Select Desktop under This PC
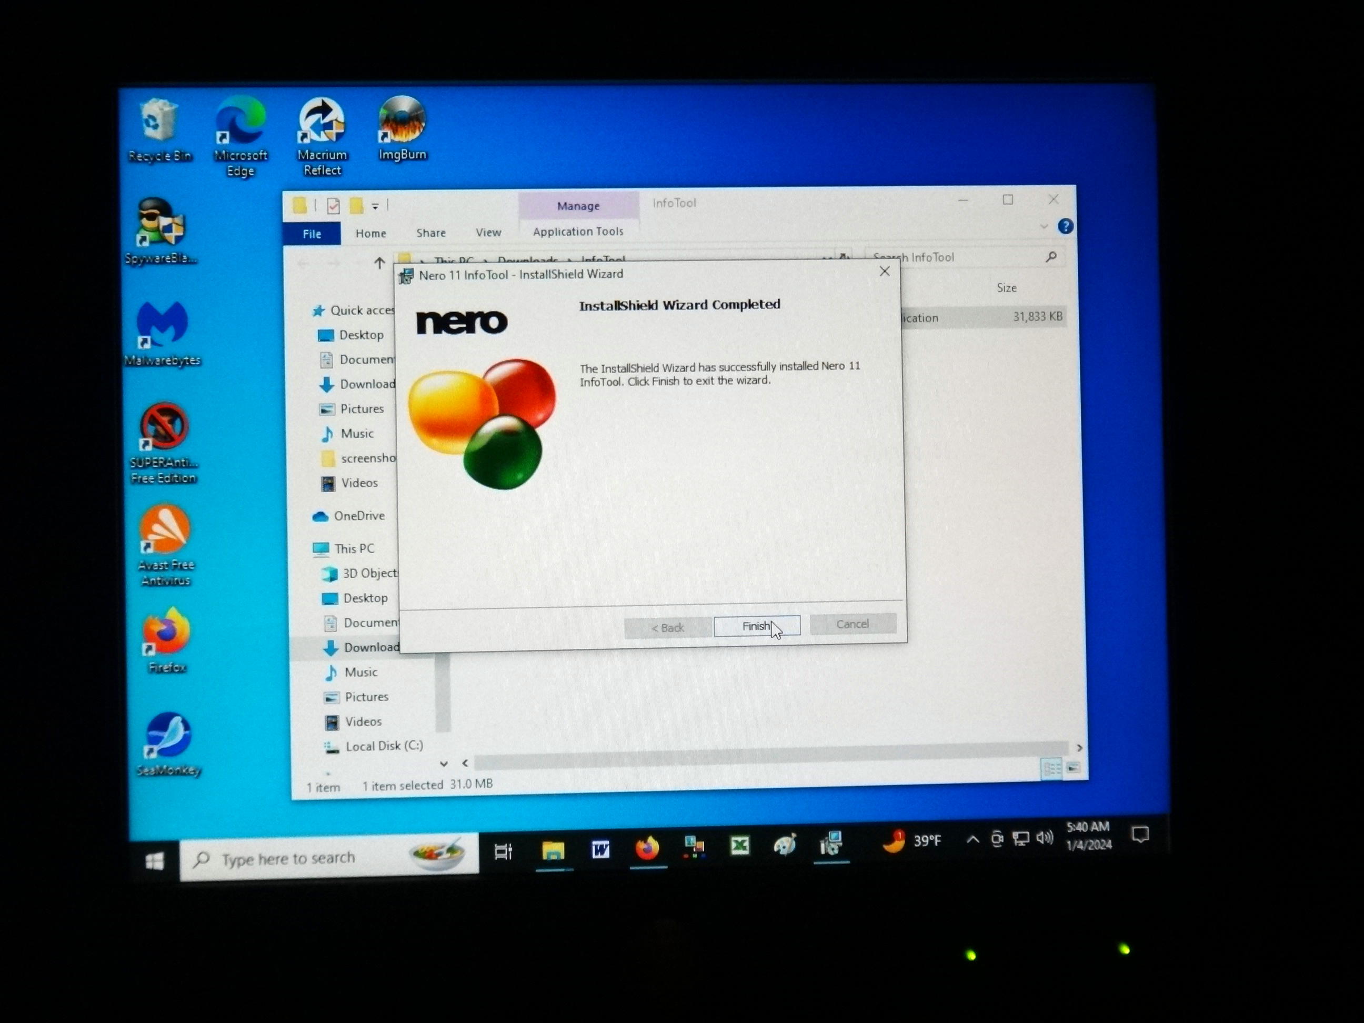The image size is (1364, 1023). point(355,598)
